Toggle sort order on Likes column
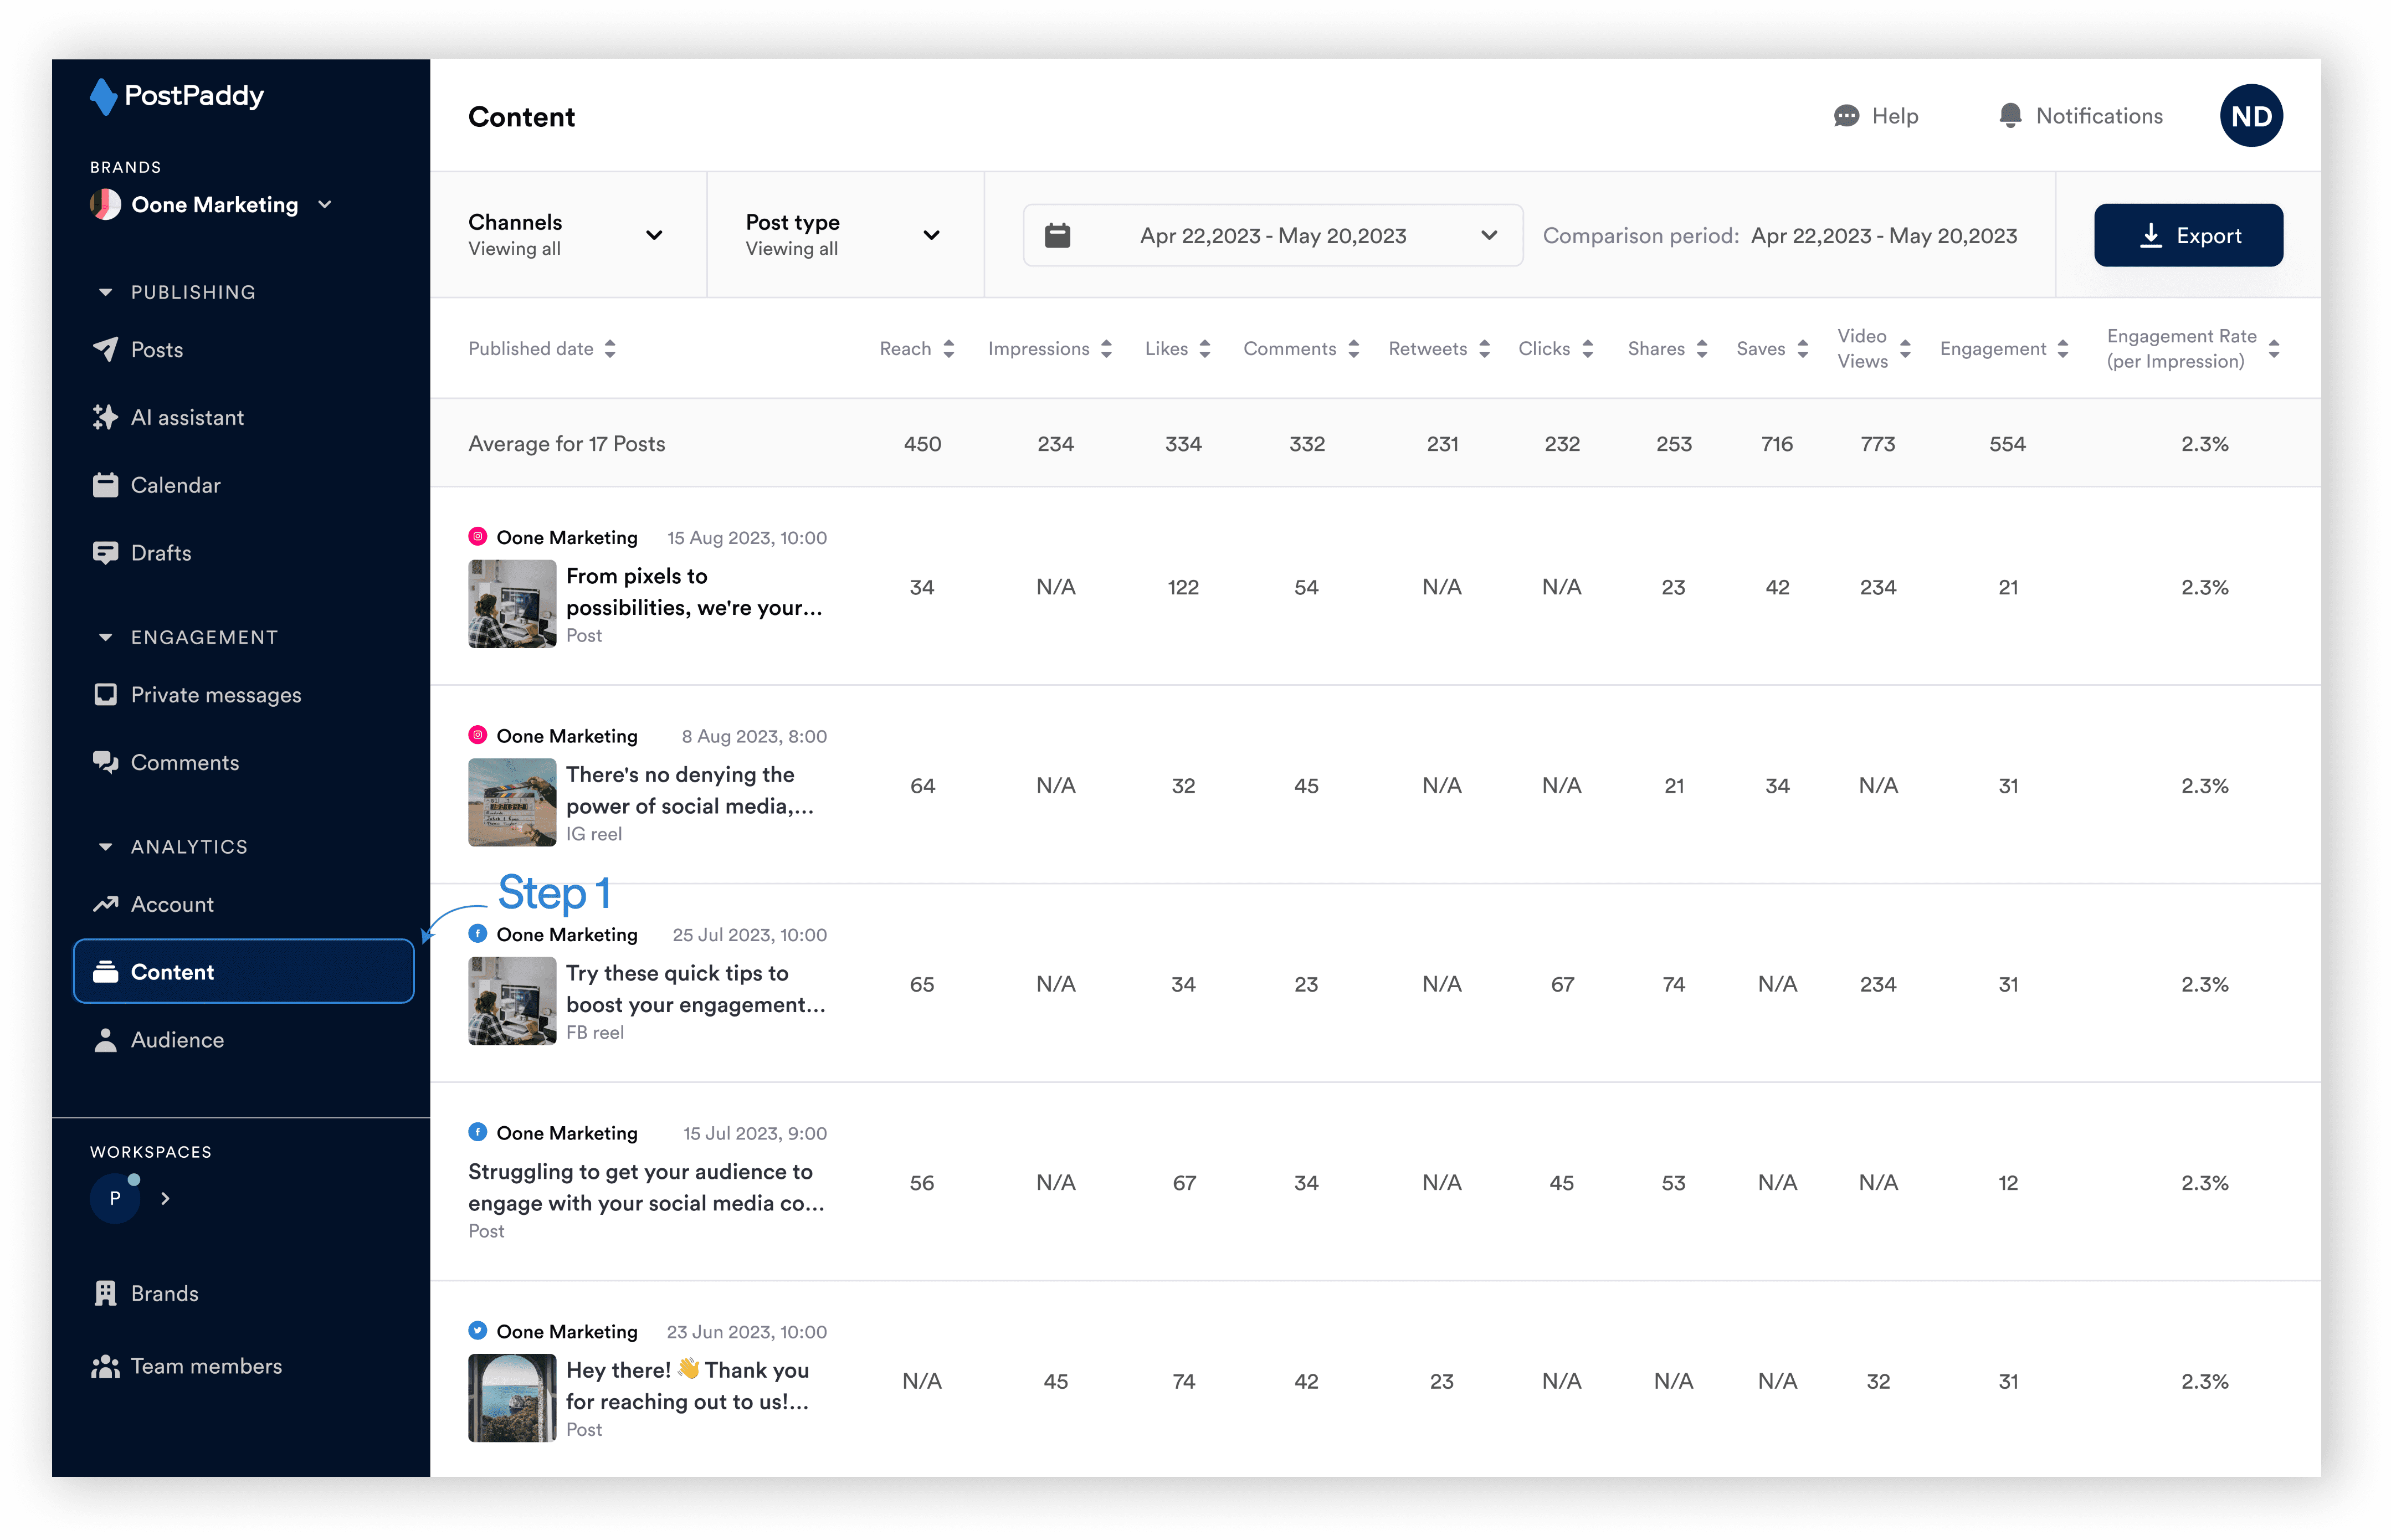Image resolution: width=2391 pixels, height=1540 pixels. (x=1205, y=349)
